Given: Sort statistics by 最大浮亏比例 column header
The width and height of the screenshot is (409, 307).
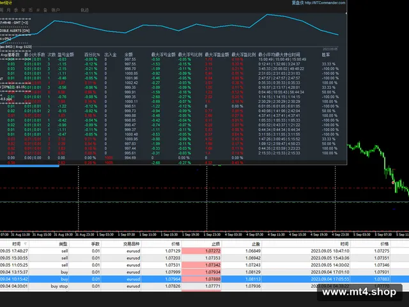Looking at the screenshot, I should pyautogui.click(x=190, y=55).
